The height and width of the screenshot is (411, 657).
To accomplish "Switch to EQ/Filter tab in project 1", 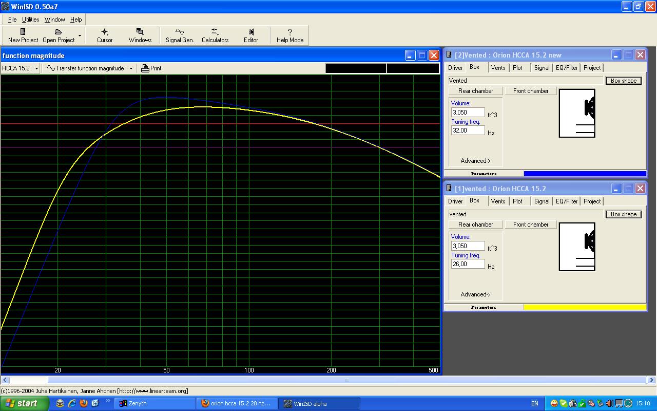I will [x=567, y=201].
